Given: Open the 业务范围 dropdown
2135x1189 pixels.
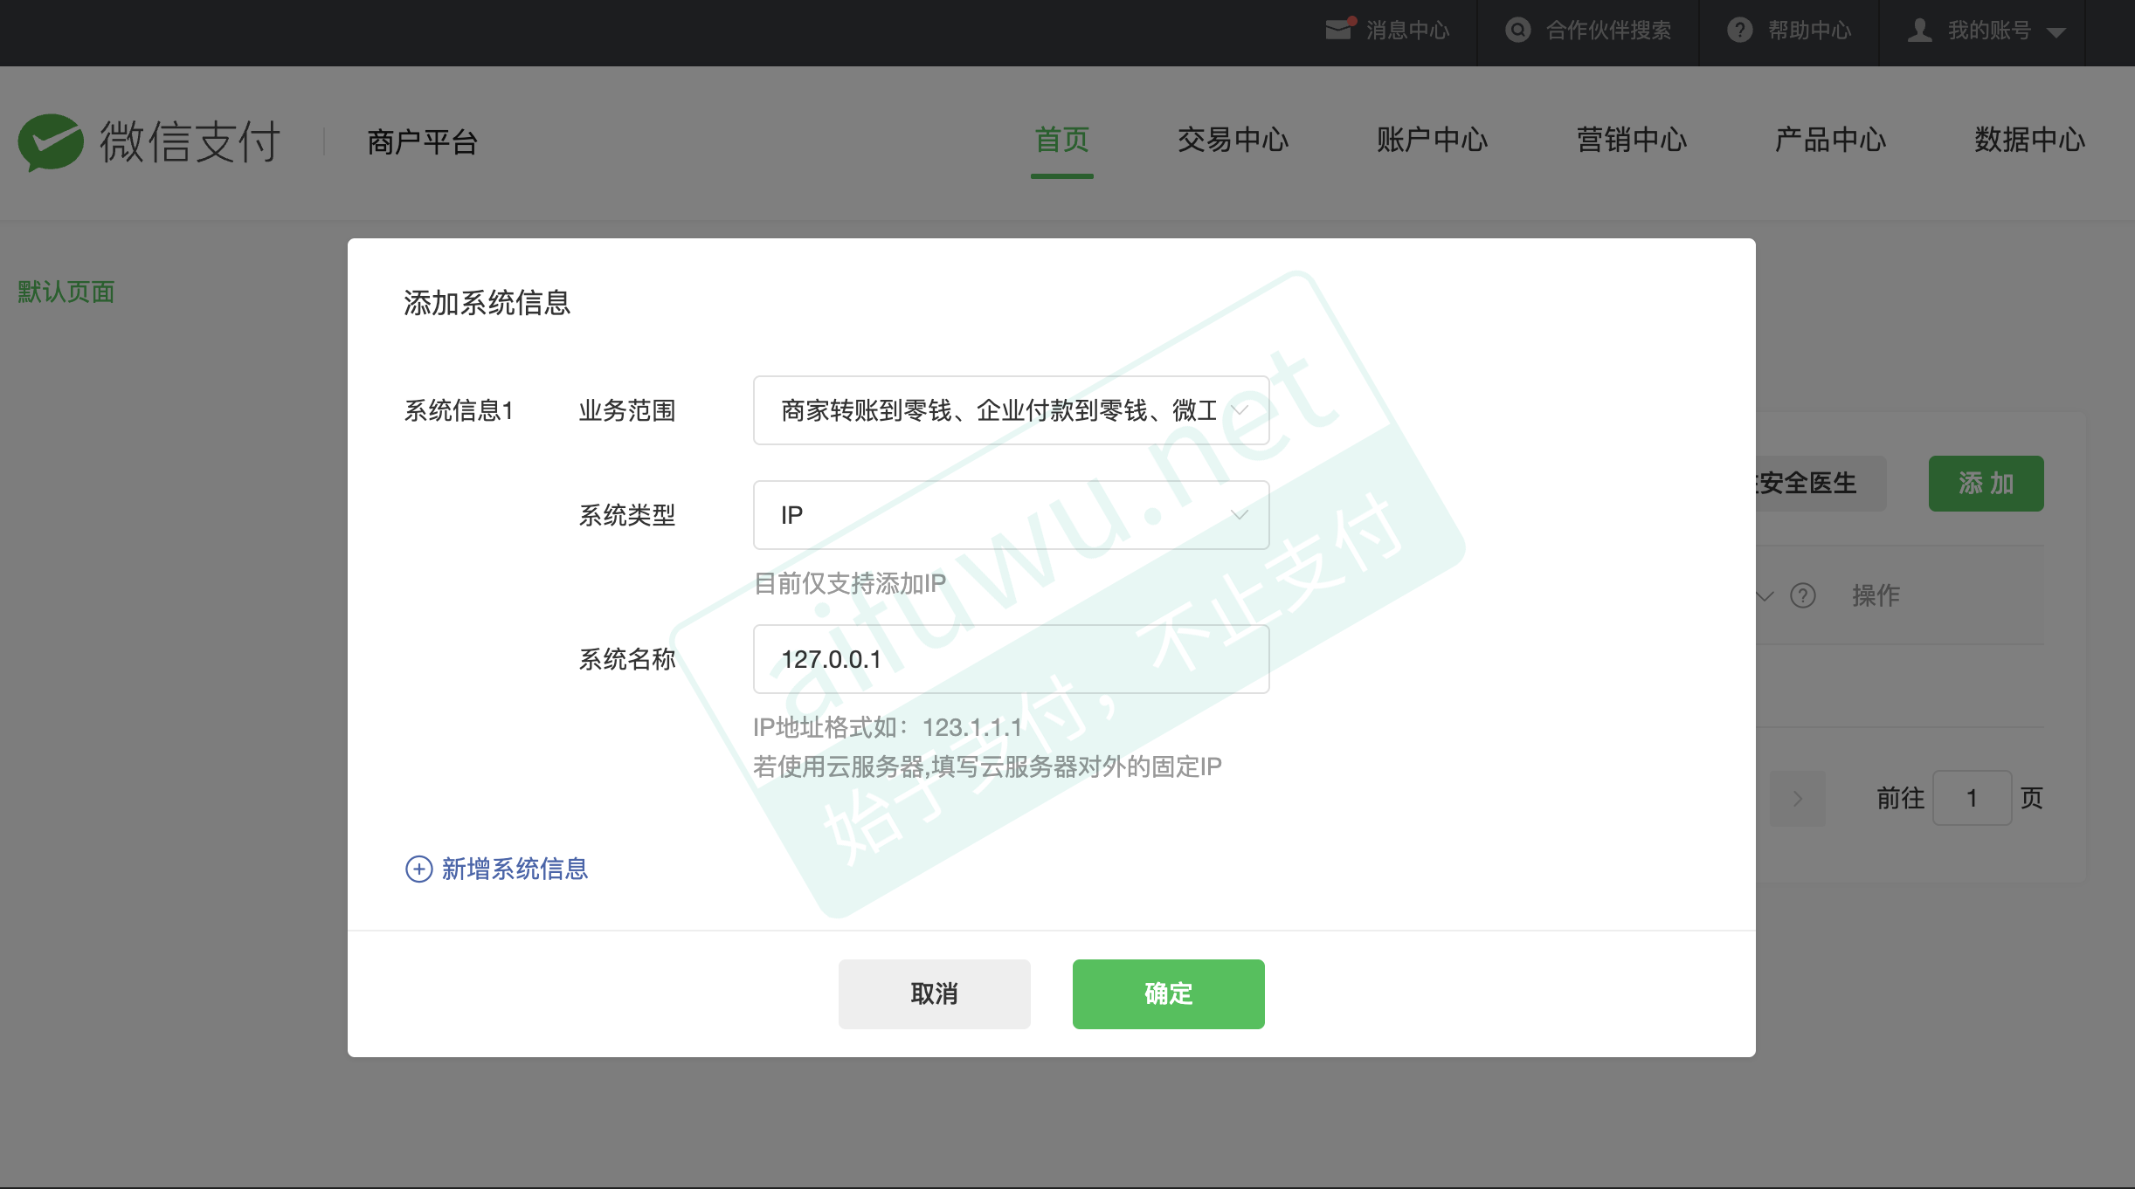Looking at the screenshot, I should (x=1011, y=410).
